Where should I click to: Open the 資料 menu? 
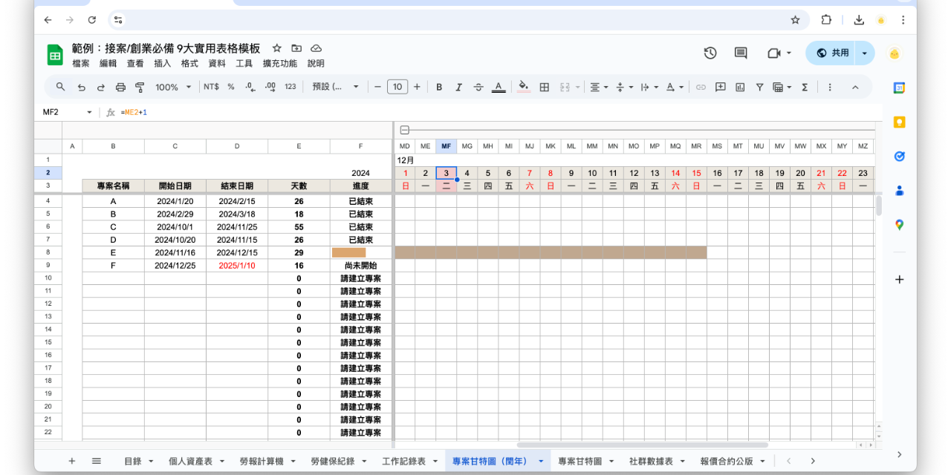point(217,64)
